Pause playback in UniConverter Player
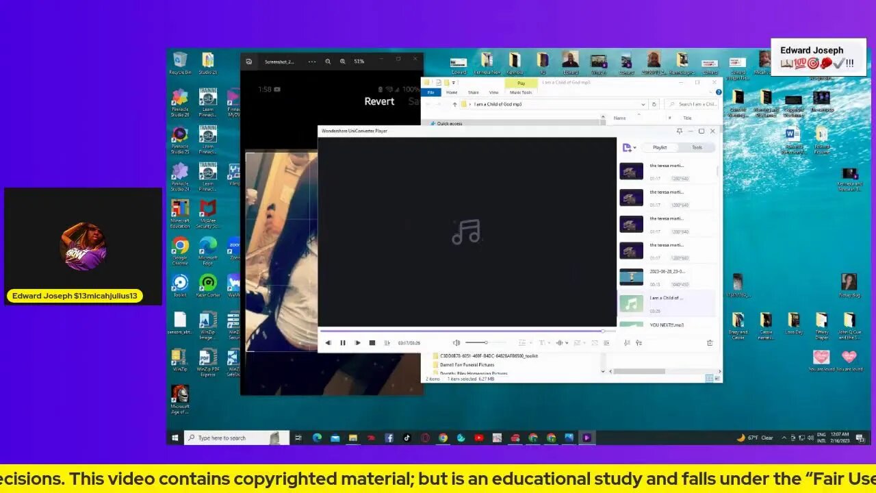This screenshot has width=876, height=493. pyautogui.click(x=343, y=342)
